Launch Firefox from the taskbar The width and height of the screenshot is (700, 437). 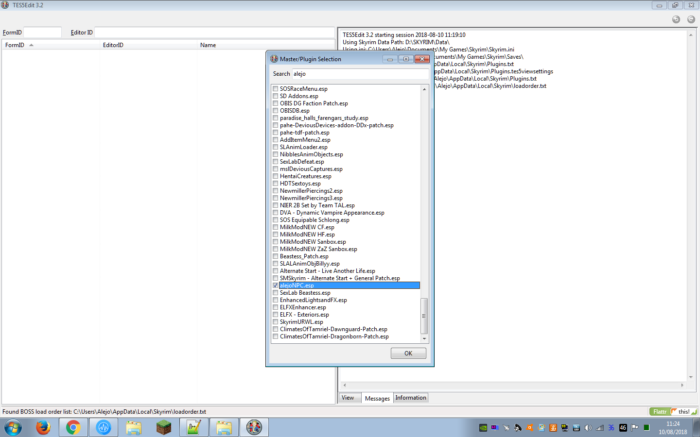pyautogui.click(x=43, y=427)
